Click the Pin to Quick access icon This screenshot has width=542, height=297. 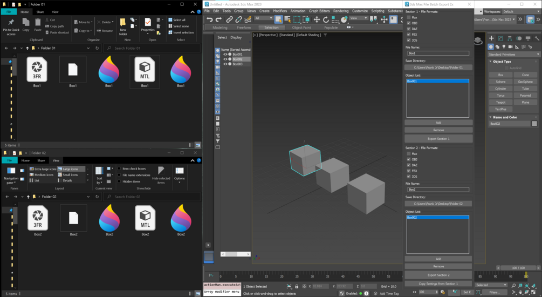click(11, 27)
